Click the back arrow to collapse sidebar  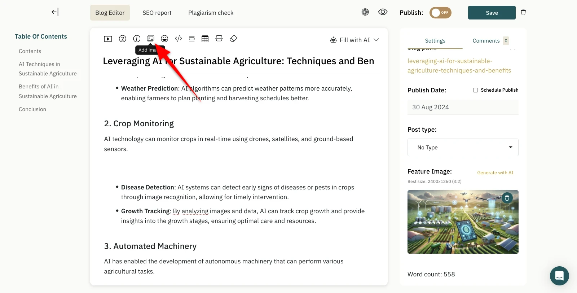pos(55,12)
